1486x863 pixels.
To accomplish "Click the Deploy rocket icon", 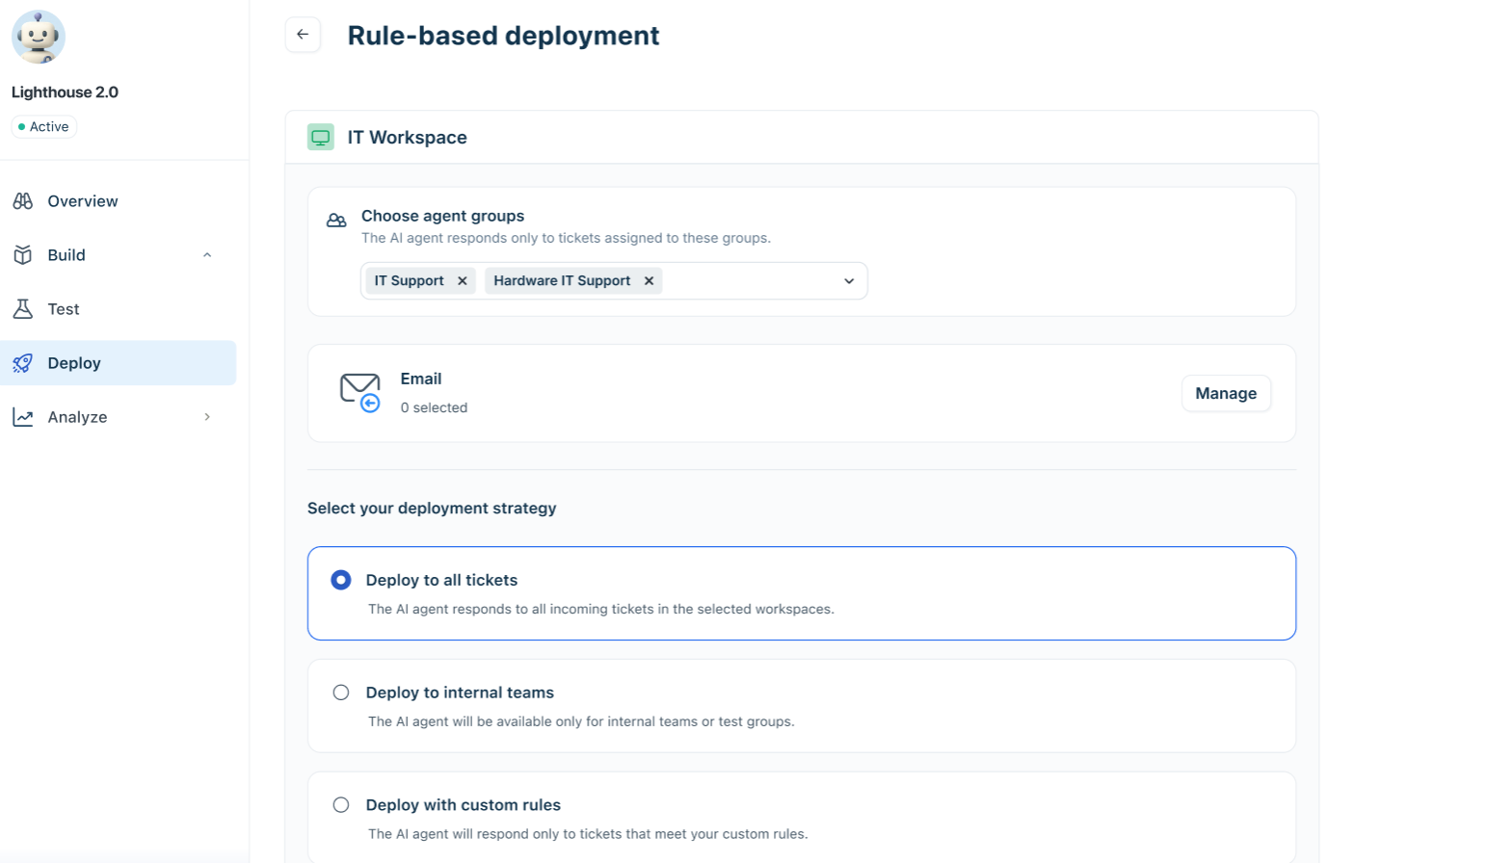I will point(23,363).
